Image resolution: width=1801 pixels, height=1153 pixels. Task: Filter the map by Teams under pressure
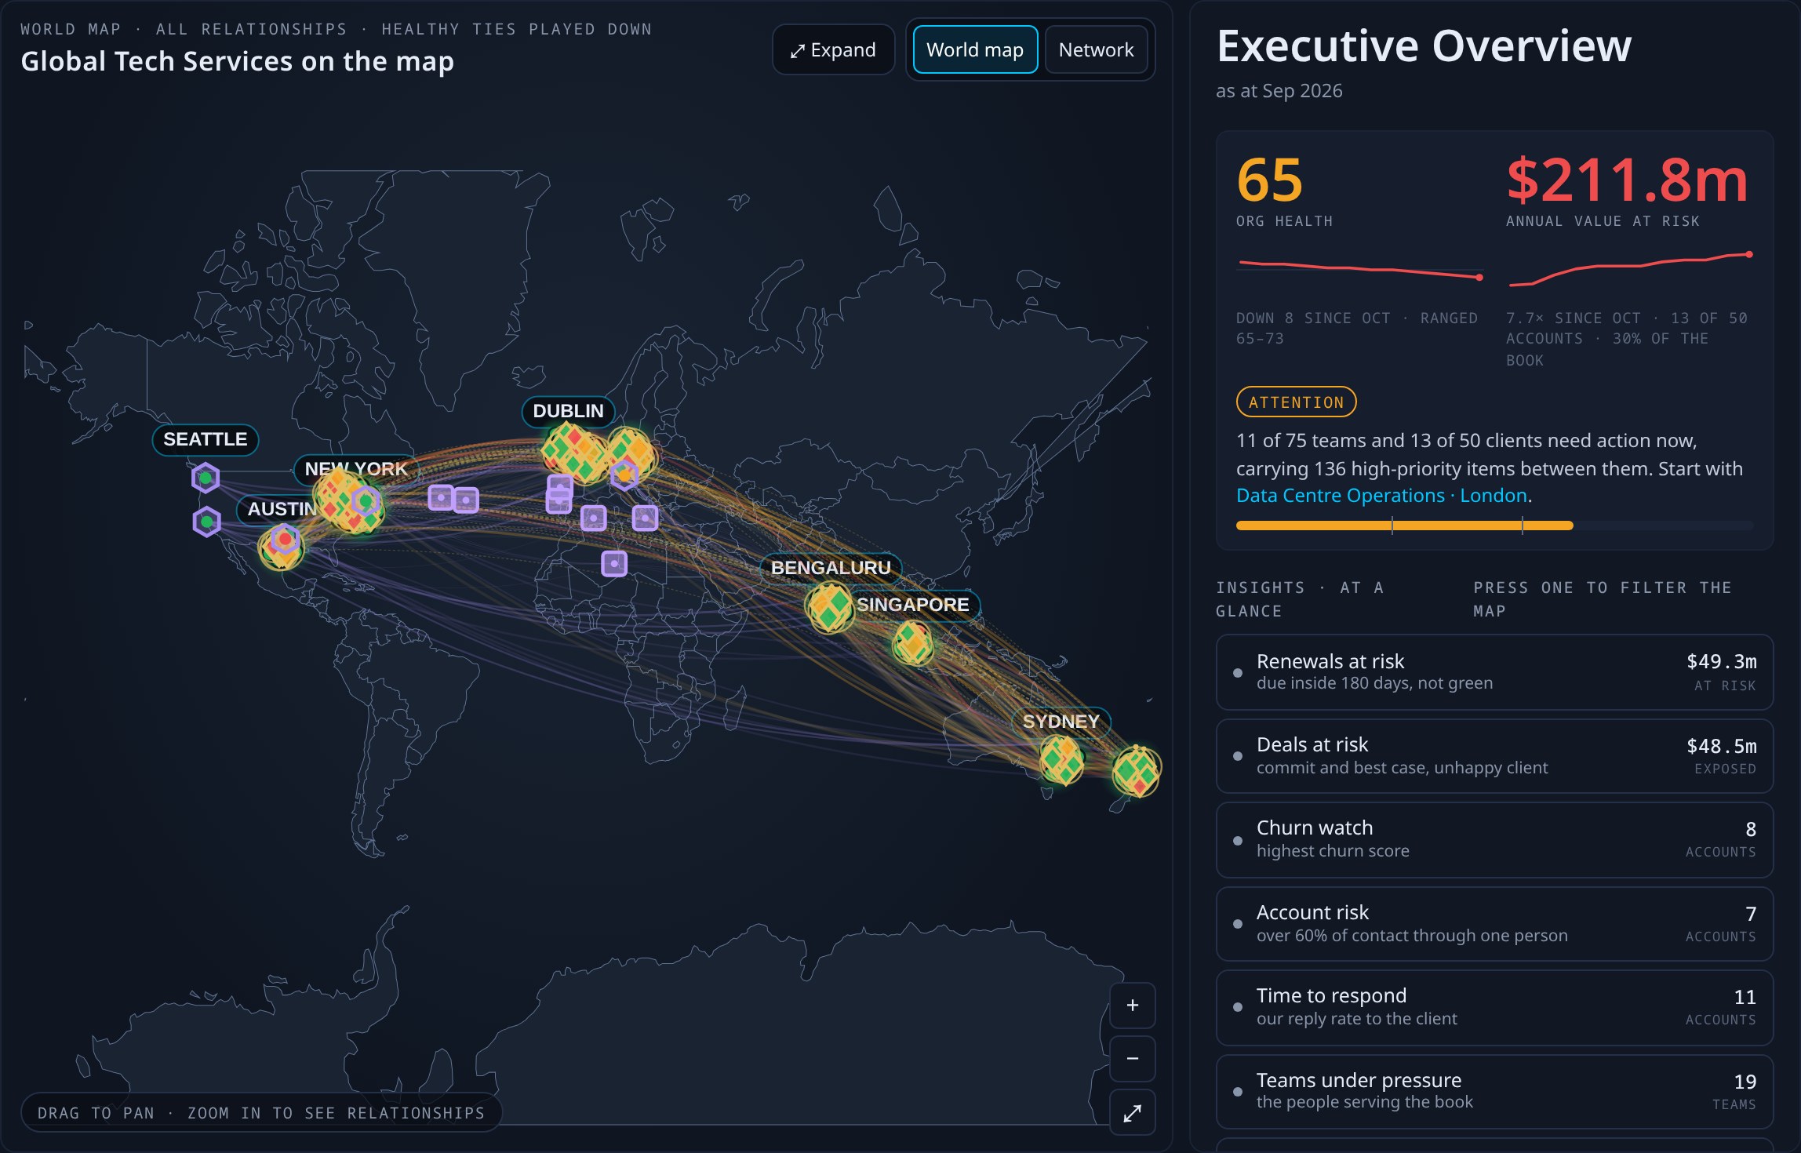coord(1494,1092)
